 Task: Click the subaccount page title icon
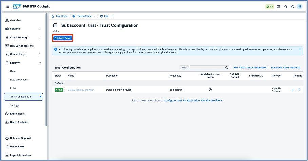point(55,25)
